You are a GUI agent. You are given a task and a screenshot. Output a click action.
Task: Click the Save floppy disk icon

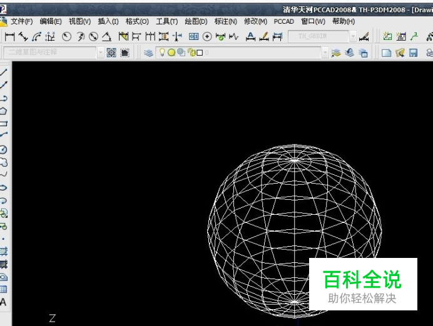click(x=414, y=53)
